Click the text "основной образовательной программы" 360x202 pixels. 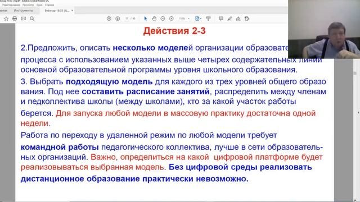(x=97, y=70)
